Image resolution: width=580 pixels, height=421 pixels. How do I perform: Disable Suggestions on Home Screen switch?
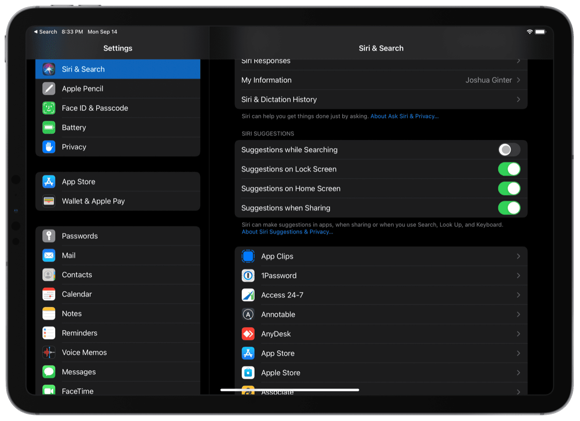pyautogui.click(x=509, y=188)
